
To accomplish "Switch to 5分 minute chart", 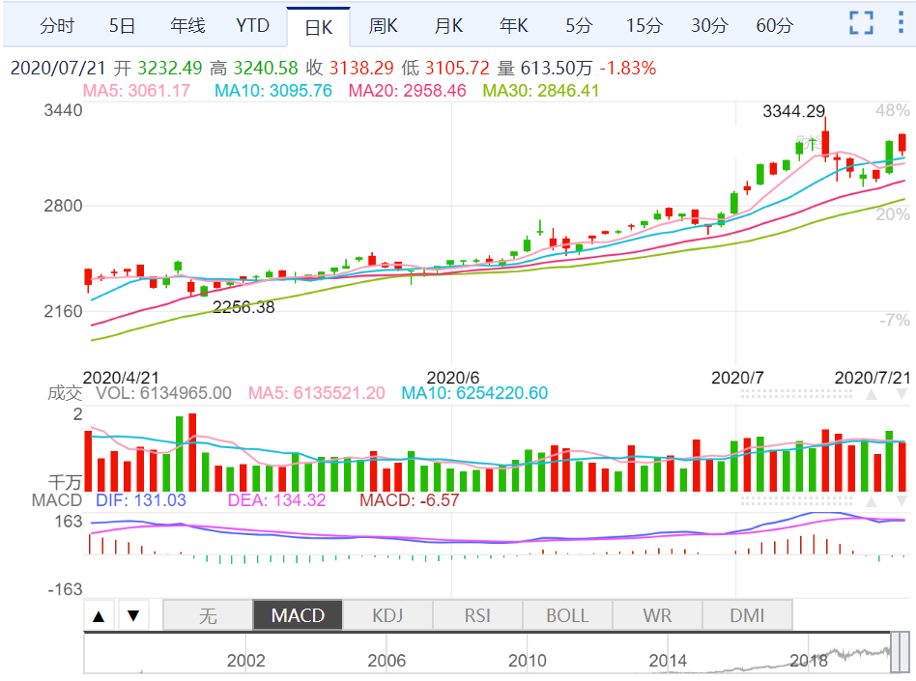I will tap(579, 26).
